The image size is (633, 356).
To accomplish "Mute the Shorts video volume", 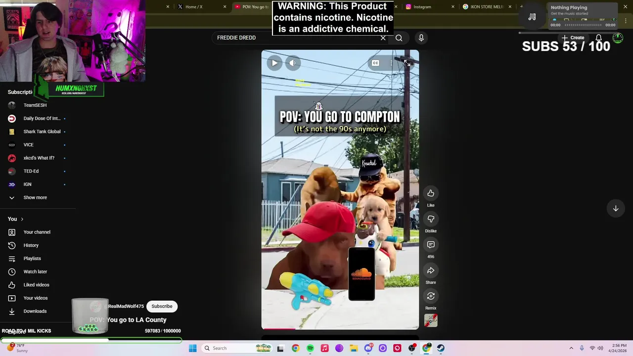I will (x=293, y=63).
